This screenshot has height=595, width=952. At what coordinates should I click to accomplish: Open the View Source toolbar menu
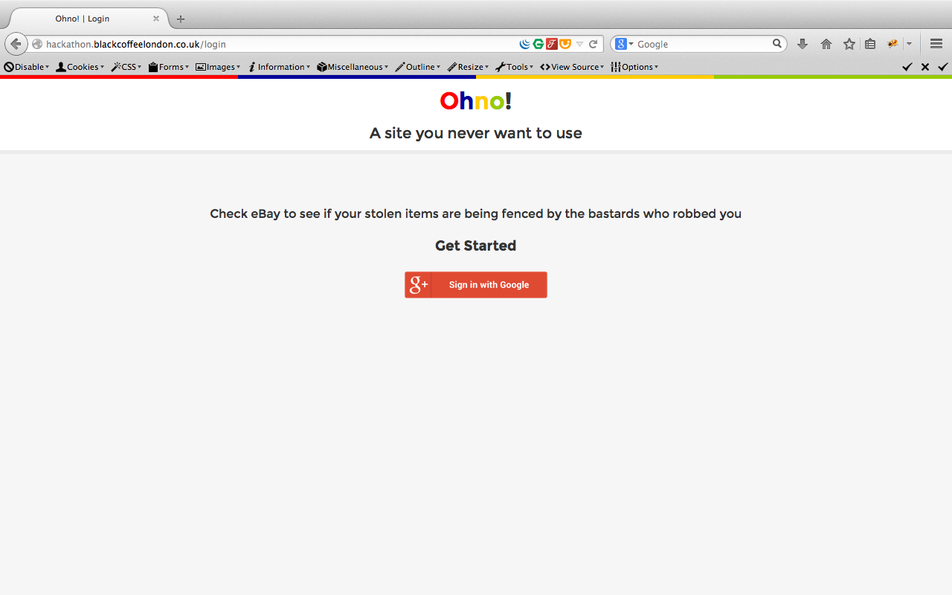(x=572, y=67)
